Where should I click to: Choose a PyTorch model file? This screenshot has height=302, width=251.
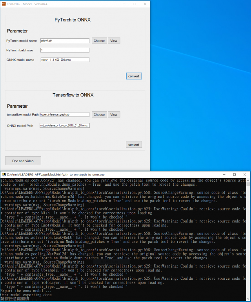(x=99, y=41)
